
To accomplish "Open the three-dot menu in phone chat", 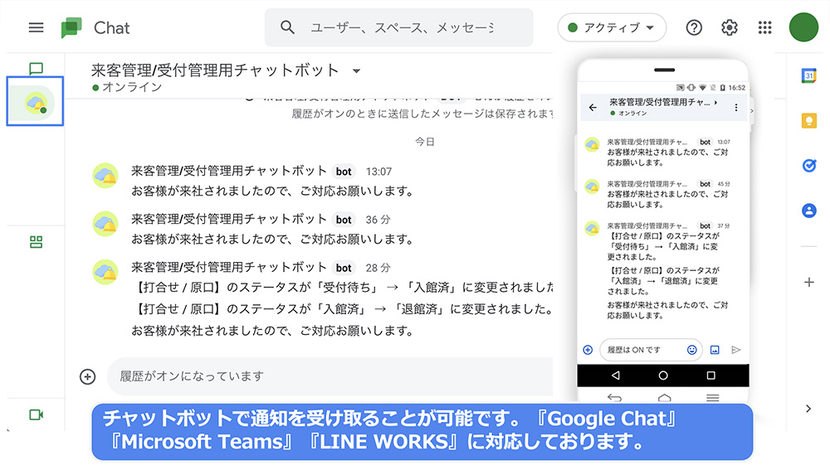I will (x=735, y=107).
